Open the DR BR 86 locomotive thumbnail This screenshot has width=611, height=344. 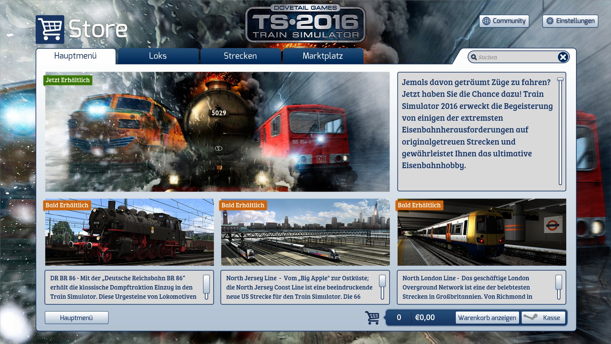tap(129, 232)
